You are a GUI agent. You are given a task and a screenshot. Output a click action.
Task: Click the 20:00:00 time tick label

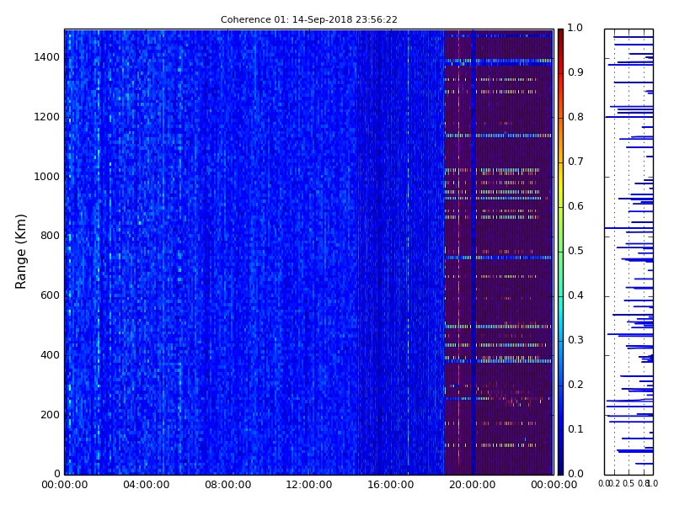pos(473,485)
